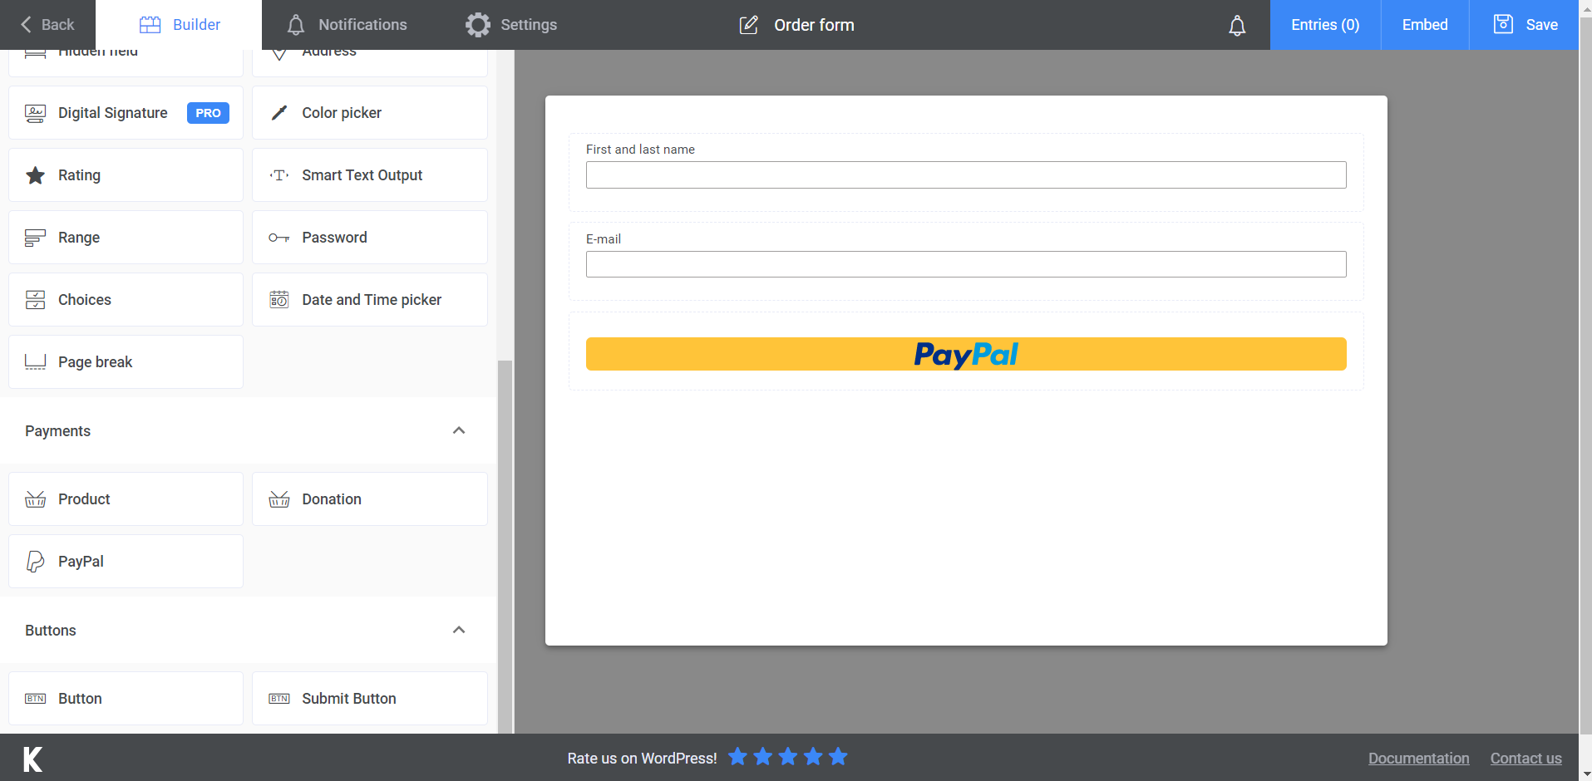
Task: Save the form
Action: [1540, 24]
